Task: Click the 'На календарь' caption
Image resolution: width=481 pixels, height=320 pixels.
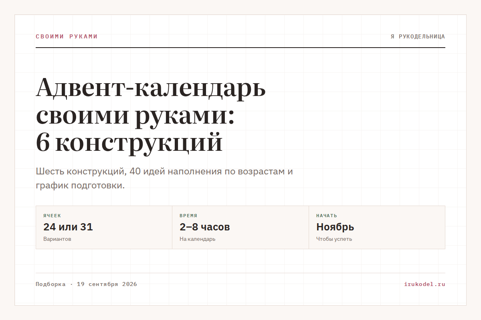Action: (198, 239)
